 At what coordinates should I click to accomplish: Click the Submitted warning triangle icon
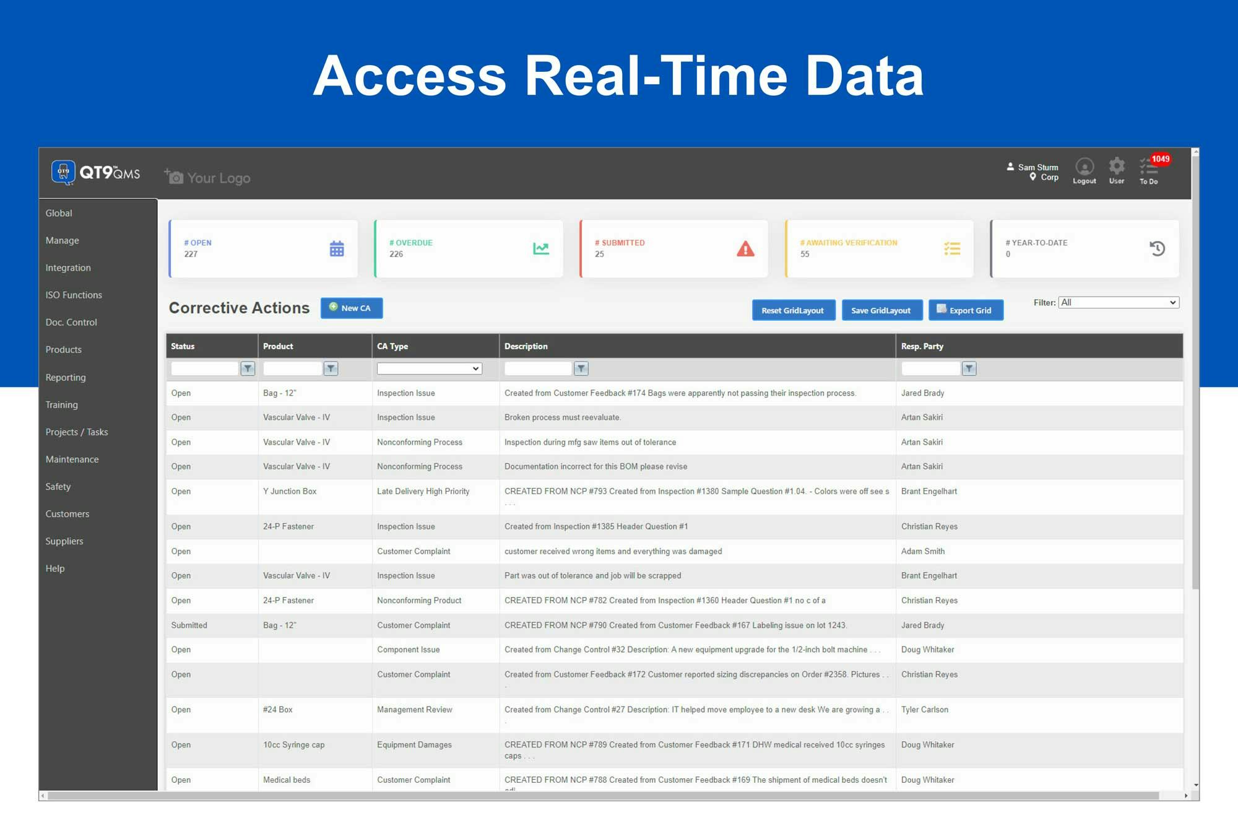click(x=745, y=249)
